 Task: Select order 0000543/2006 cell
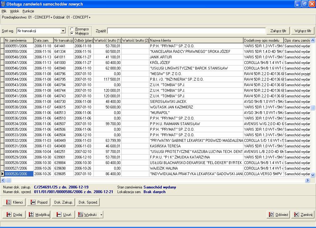coord(19,85)
